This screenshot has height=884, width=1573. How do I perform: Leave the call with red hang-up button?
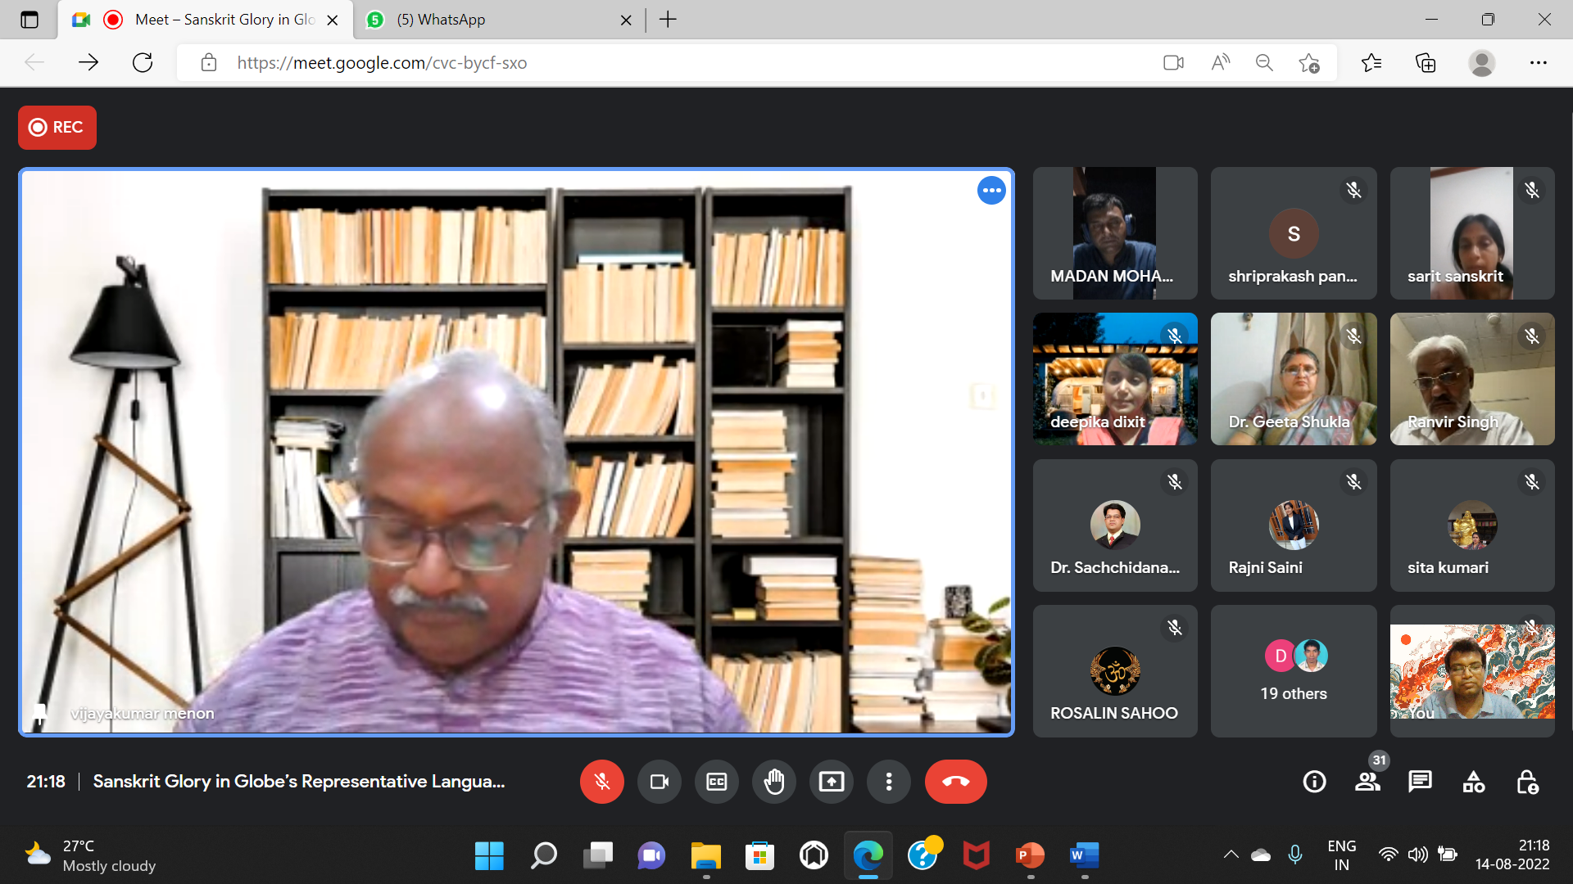click(x=955, y=782)
